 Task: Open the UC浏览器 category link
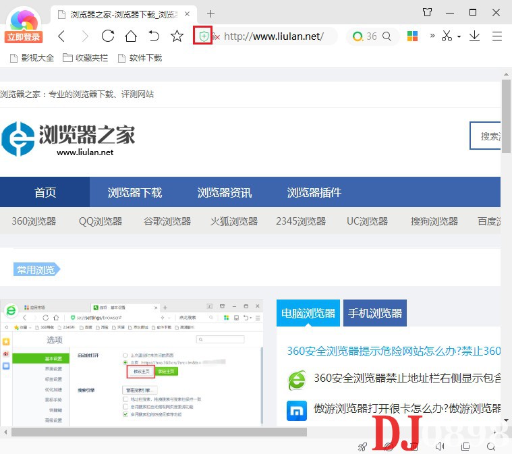coord(368,221)
